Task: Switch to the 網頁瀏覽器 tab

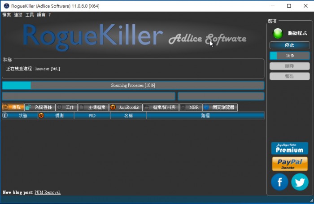Action: pyautogui.click(x=220, y=107)
